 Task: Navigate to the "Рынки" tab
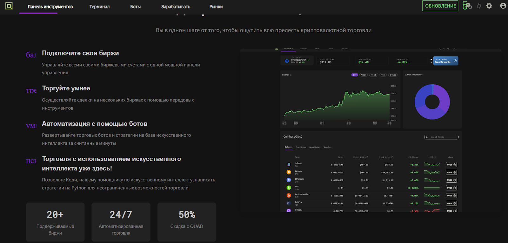click(216, 7)
